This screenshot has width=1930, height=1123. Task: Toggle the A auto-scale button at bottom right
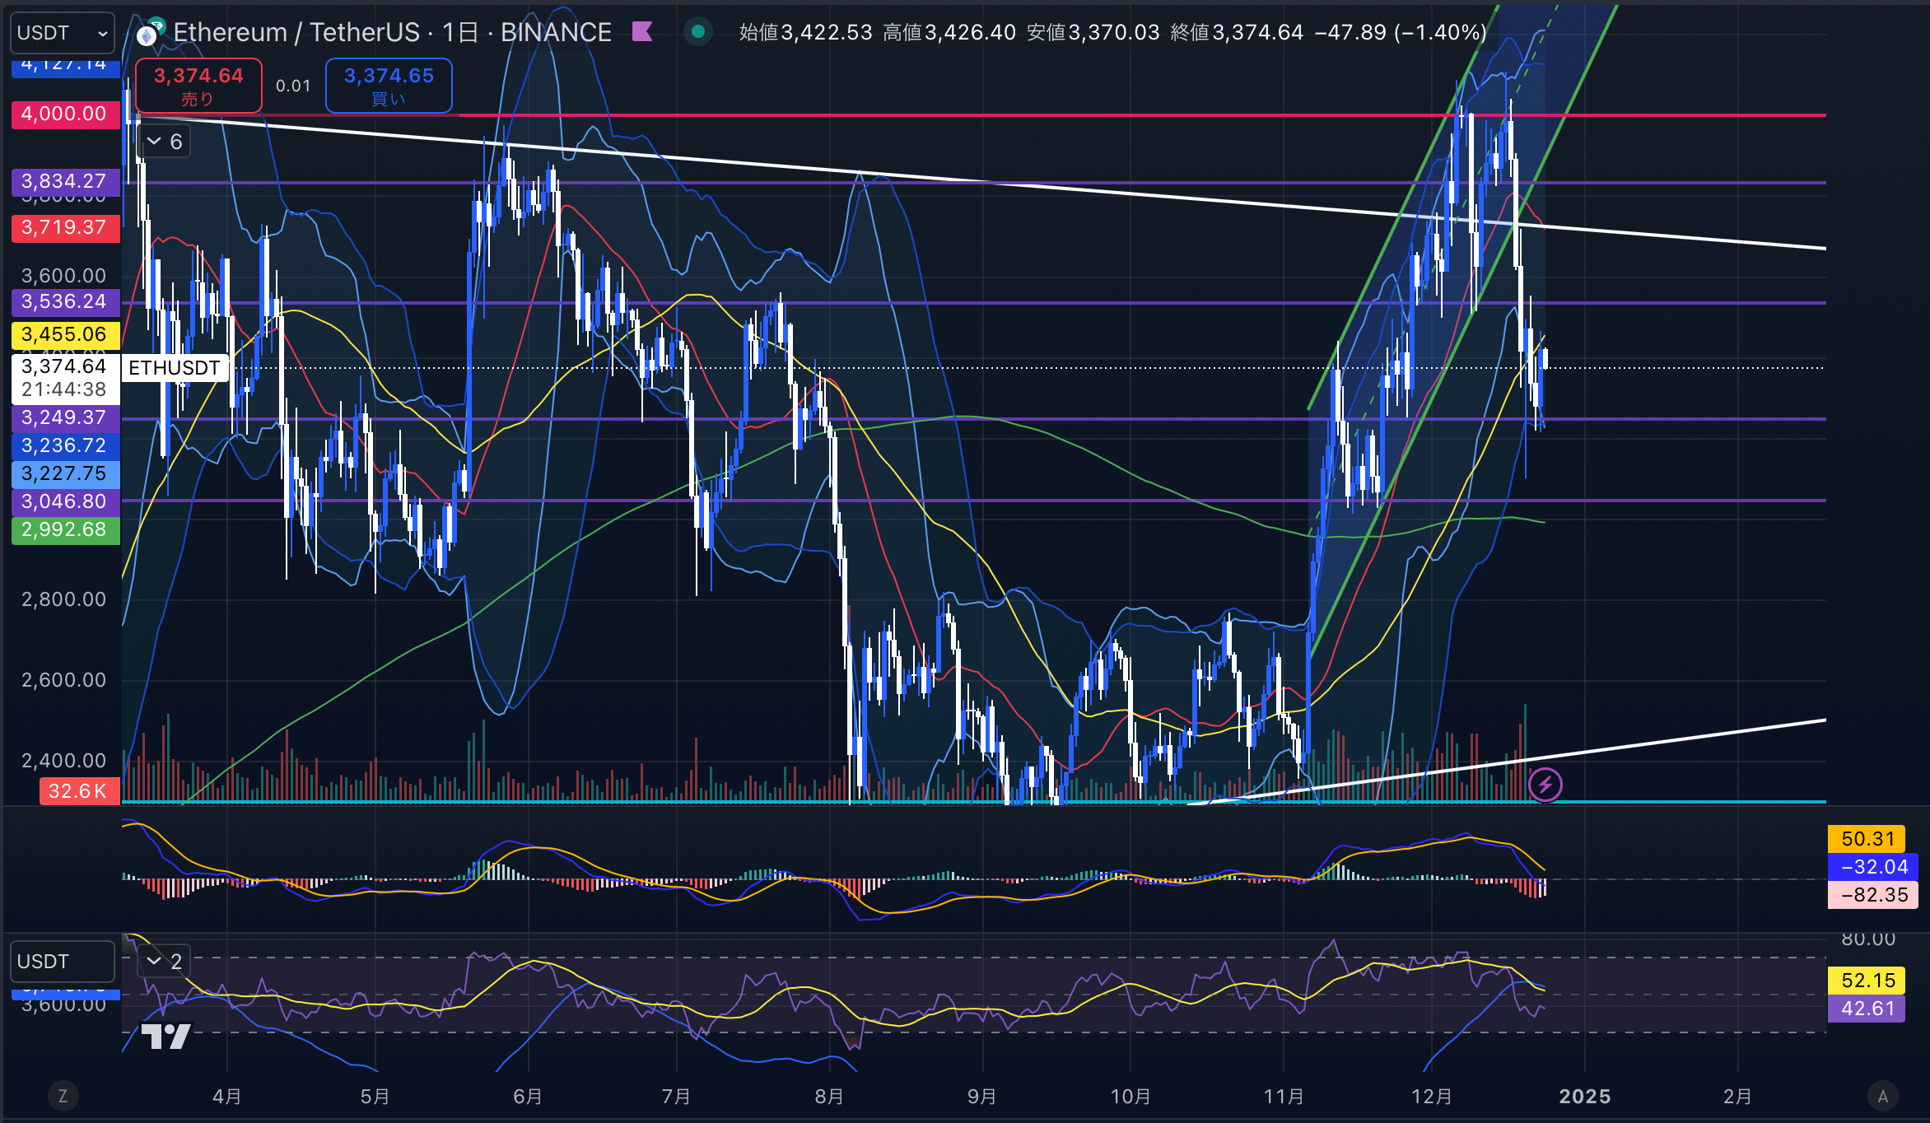coord(1882,1096)
